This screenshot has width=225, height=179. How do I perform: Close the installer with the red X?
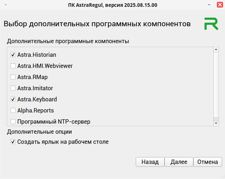(x=219, y=5)
